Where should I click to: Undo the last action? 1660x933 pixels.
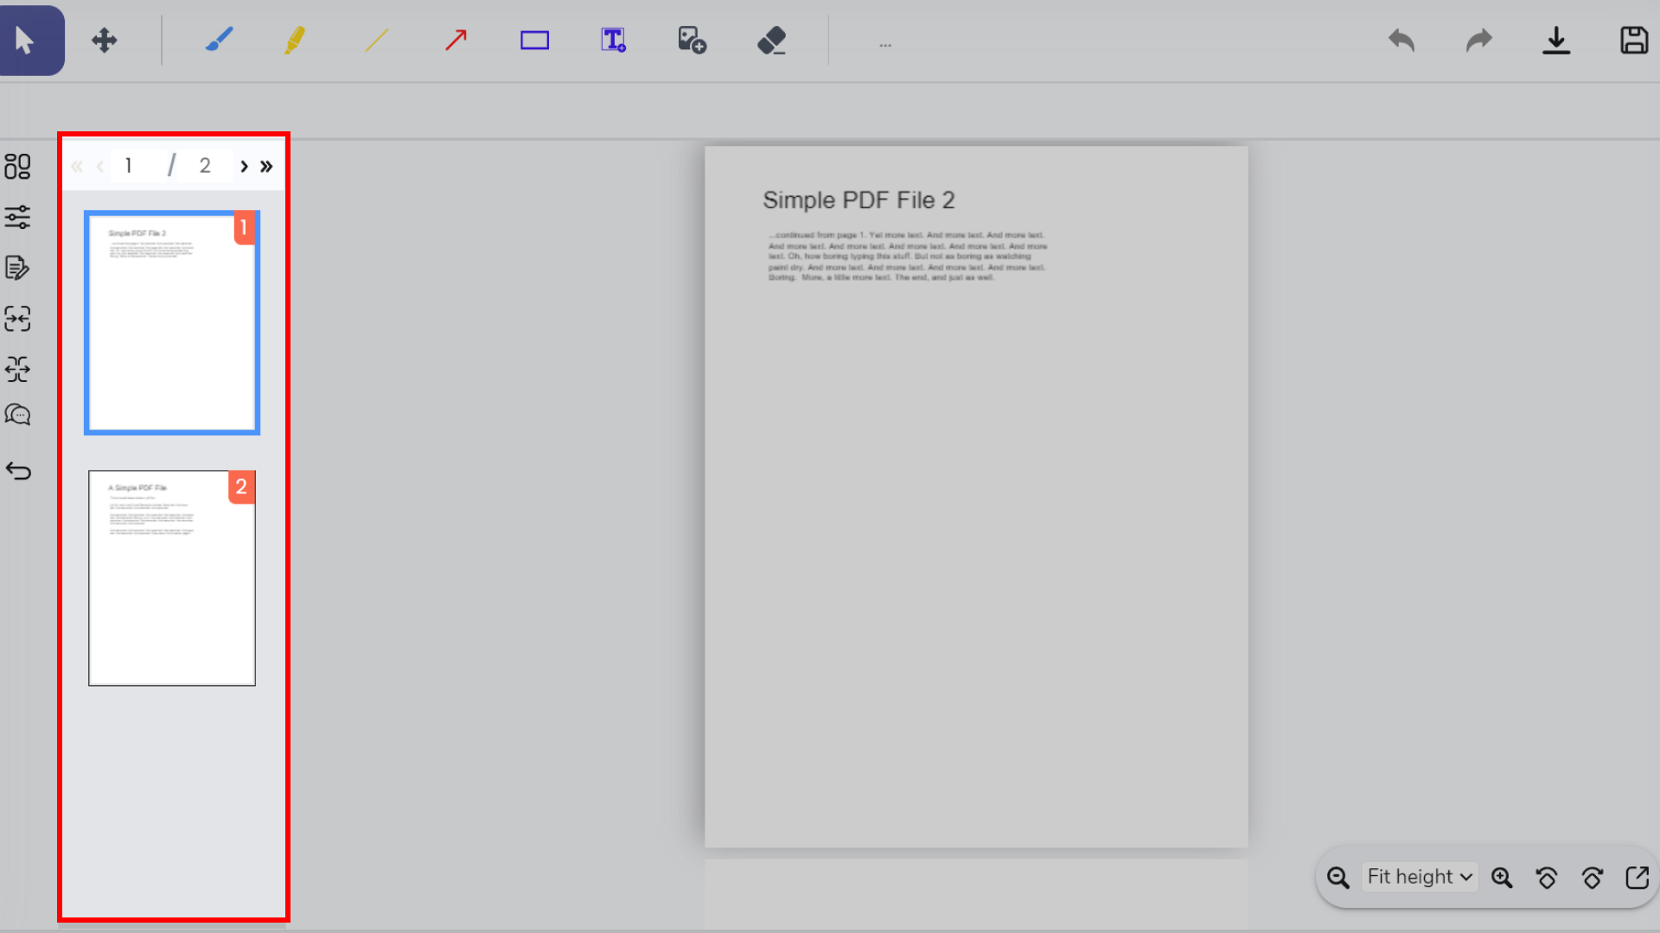click(1401, 41)
